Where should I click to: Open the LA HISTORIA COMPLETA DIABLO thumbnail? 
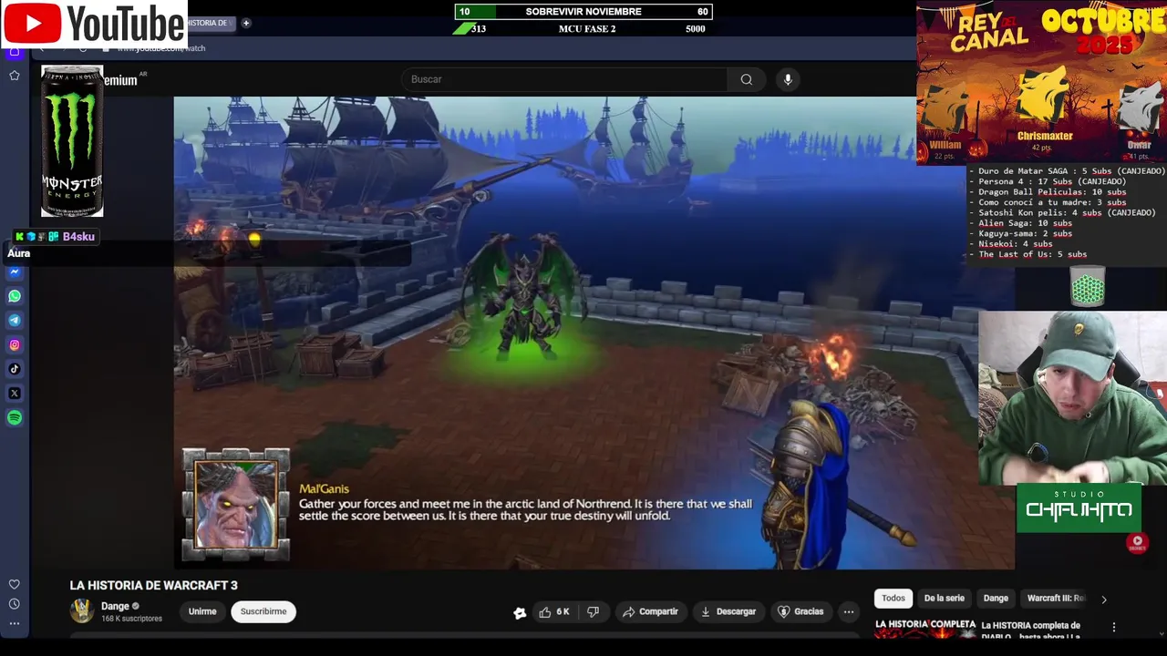pyautogui.click(x=924, y=629)
